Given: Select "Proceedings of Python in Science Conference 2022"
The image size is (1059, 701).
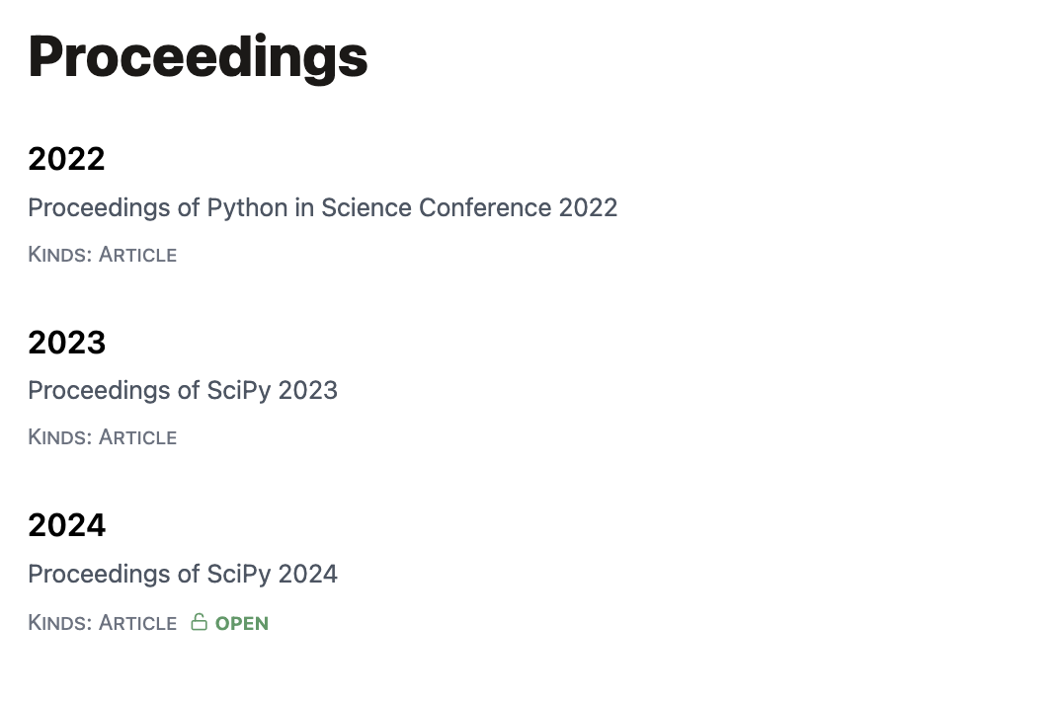Looking at the screenshot, I should pos(322,207).
